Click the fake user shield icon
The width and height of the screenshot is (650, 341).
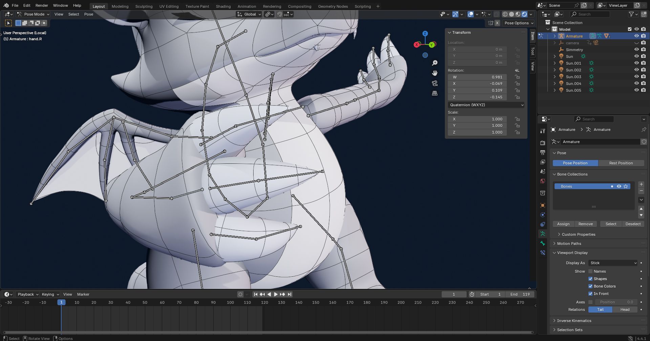644,142
